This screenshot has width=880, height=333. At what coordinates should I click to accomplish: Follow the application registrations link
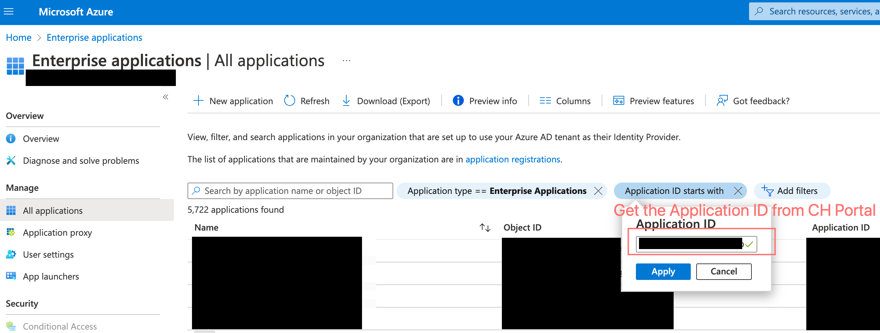(513, 159)
